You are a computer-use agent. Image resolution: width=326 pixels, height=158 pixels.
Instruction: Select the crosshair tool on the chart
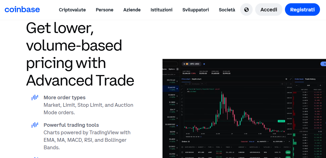[182, 86]
